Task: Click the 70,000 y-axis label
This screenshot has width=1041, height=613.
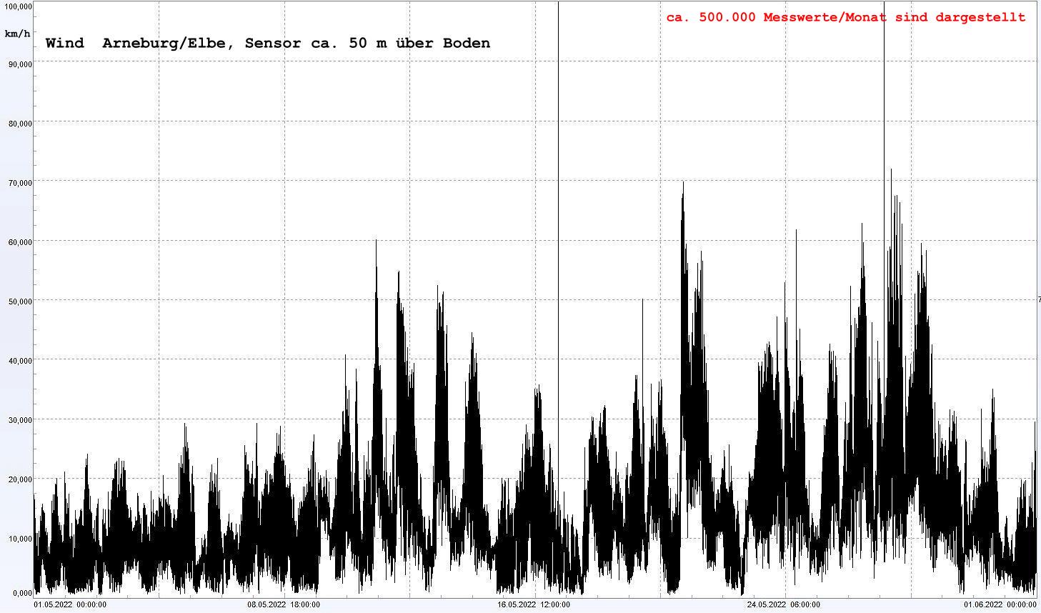Action: [x=19, y=183]
